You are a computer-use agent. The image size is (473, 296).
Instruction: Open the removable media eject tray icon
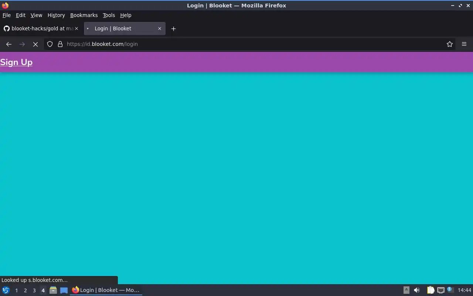click(x=406, y=290)
